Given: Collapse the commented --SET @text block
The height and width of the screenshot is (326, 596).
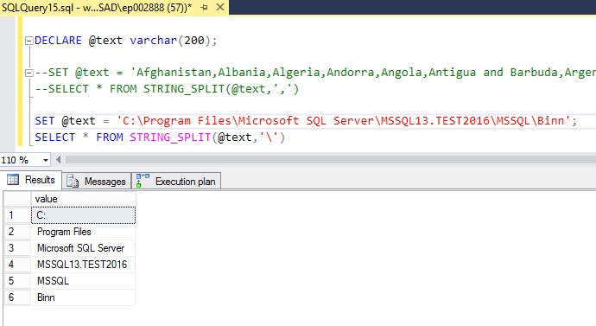Looking at the screenshot, I should tap(29, 73).
